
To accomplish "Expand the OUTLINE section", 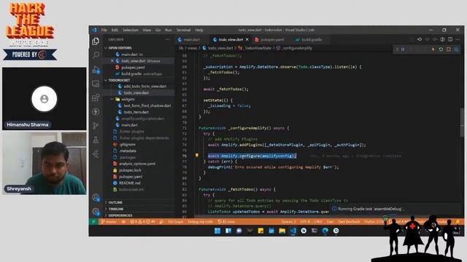I will (115, 202).
